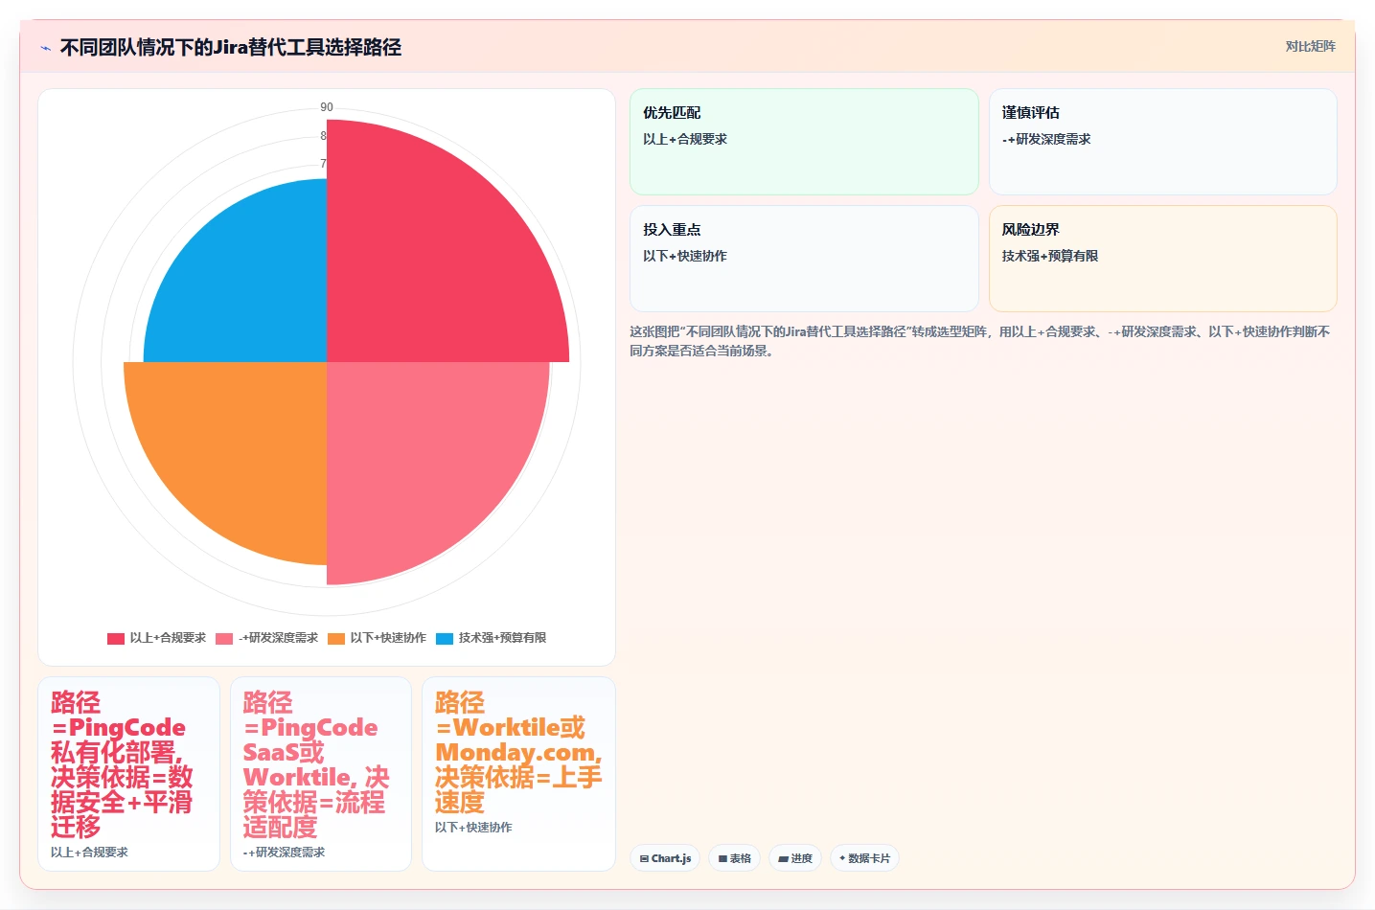Click the icon inside the 数据卡片 tag

point(842,858)
